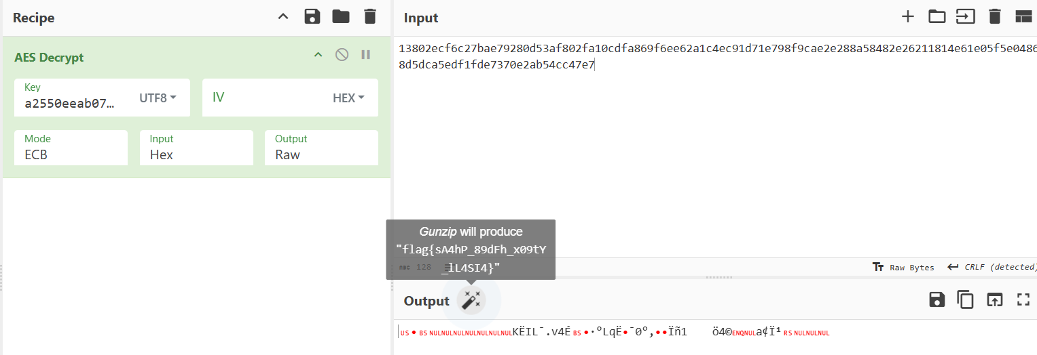Set breakpoint on AES Decrypt
The height and width of the screenshot is (355, 1037).
click(366, 55)
